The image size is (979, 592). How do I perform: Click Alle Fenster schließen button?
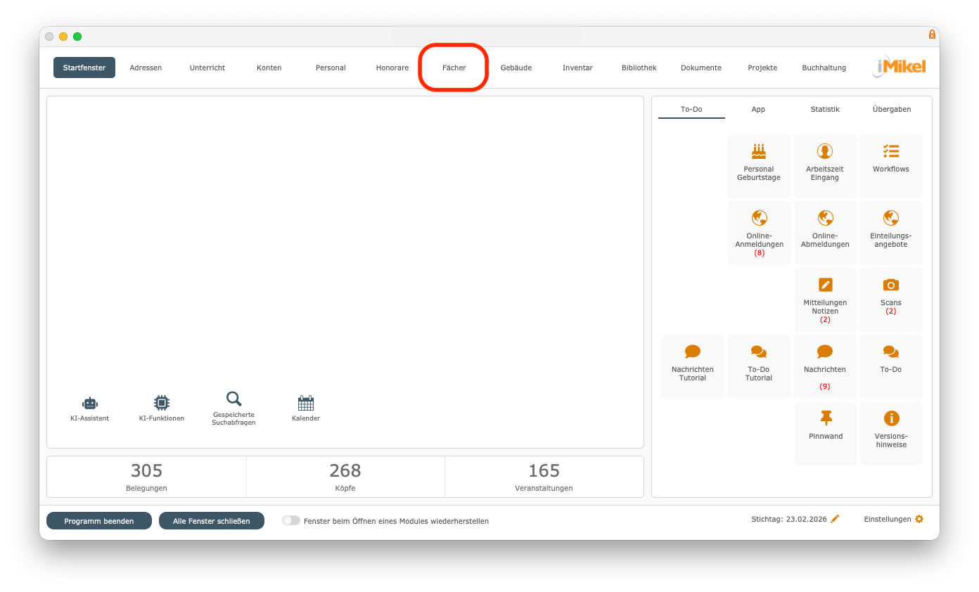212,521
